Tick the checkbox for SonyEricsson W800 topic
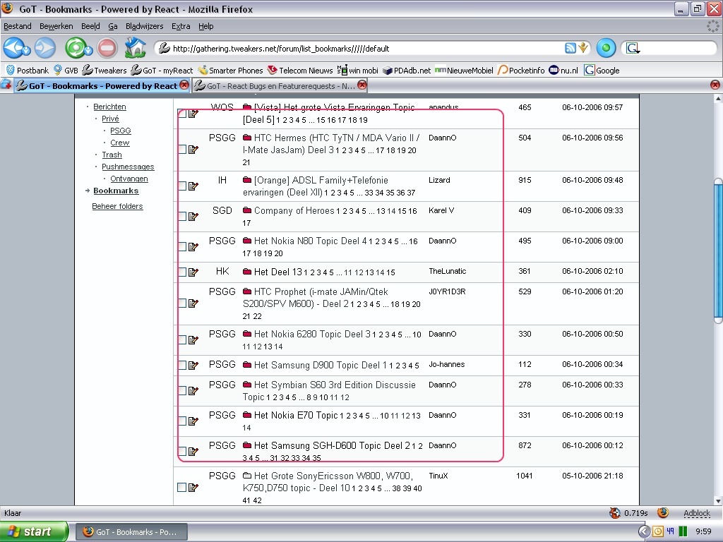 point(182,487)
